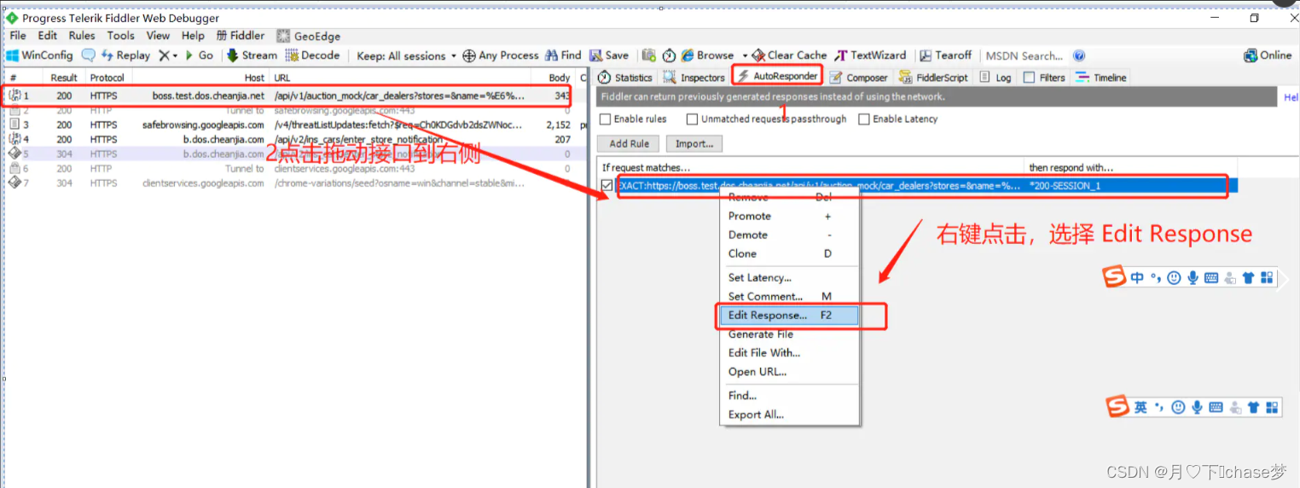This screenshot has height=488, width=1300.
Task: Click the Online status indicator
Action: click(1268, 55)
